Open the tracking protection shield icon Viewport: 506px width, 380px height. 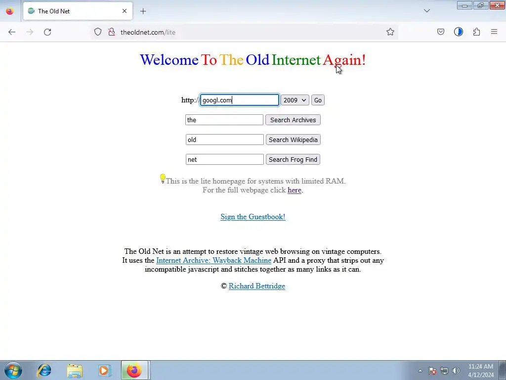(x=98, y=32)
